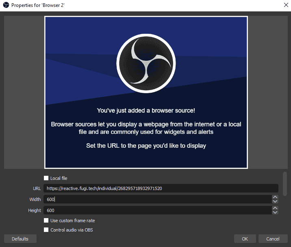This screenshot has width=291, height=247.
Task: Enable Control audio via OBS checkbox
Action: point(46,230)
